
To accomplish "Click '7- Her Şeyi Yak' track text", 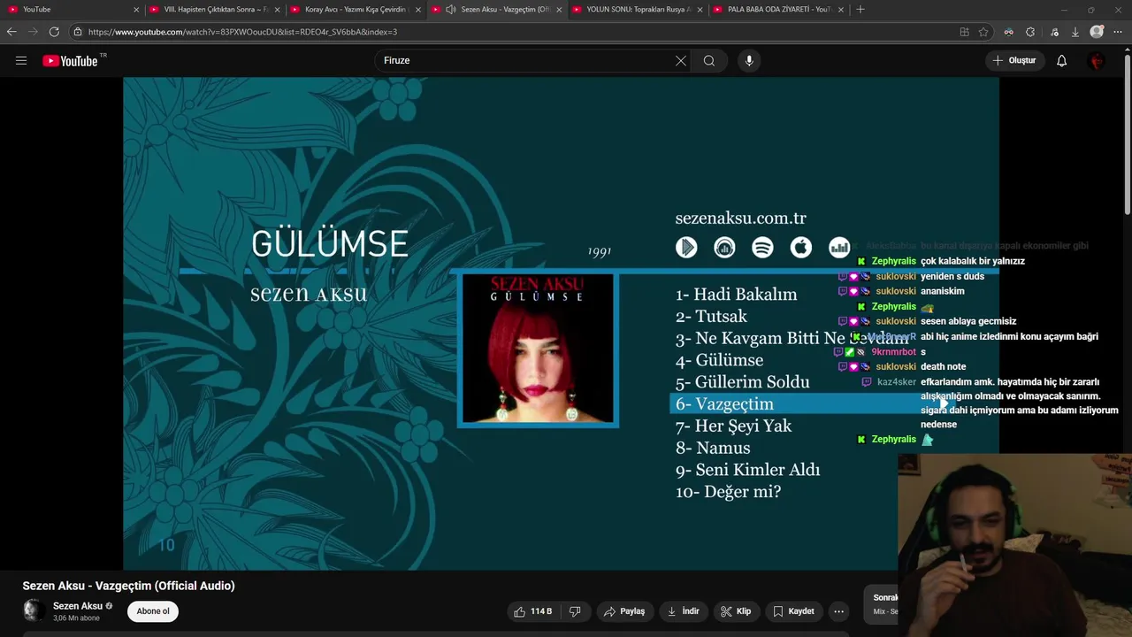I will [733, 426].
